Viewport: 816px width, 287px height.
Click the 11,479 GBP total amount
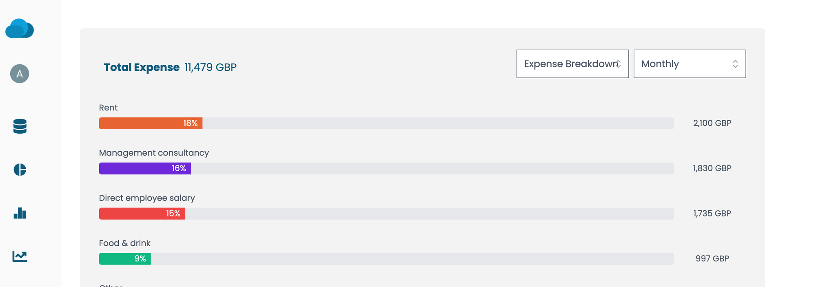pyautogui.click(x=210, y=67)
